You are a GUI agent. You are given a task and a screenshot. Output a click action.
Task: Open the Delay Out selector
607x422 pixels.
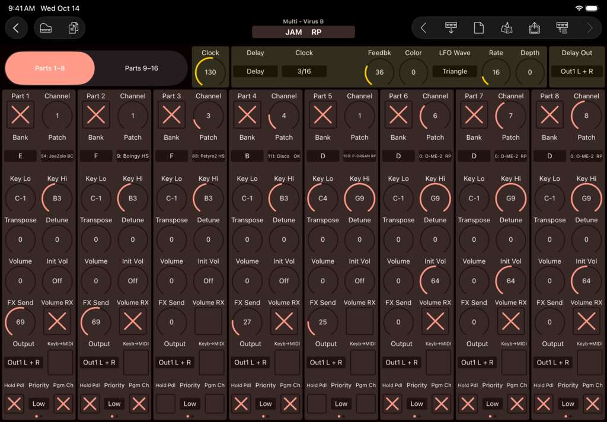pos(577,71)
